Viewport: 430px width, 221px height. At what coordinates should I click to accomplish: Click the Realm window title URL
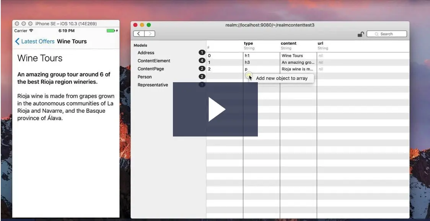point(270,25)
